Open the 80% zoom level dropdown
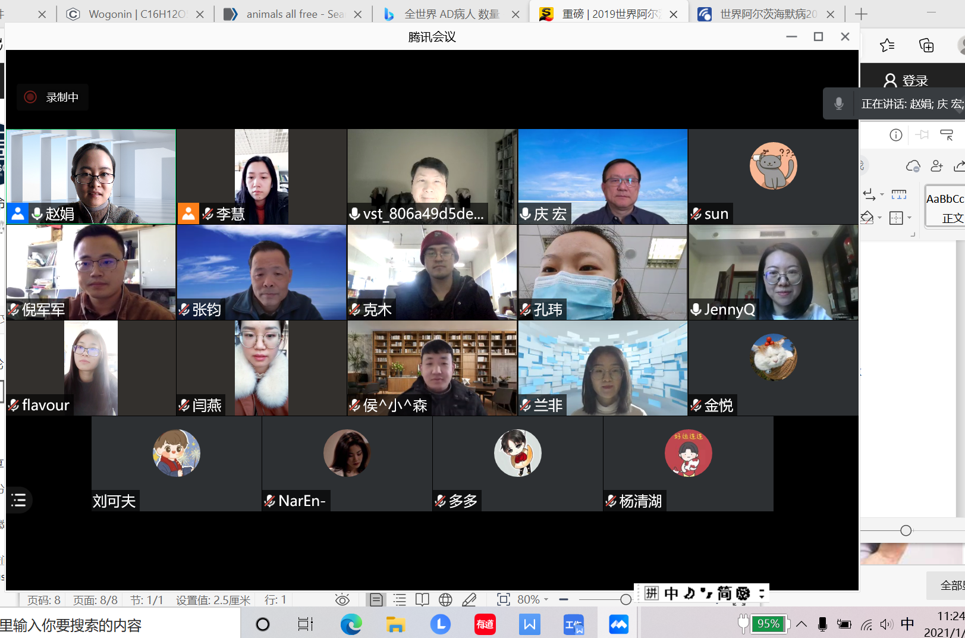Viewport: 965px width, 638px height. [533, 600]
